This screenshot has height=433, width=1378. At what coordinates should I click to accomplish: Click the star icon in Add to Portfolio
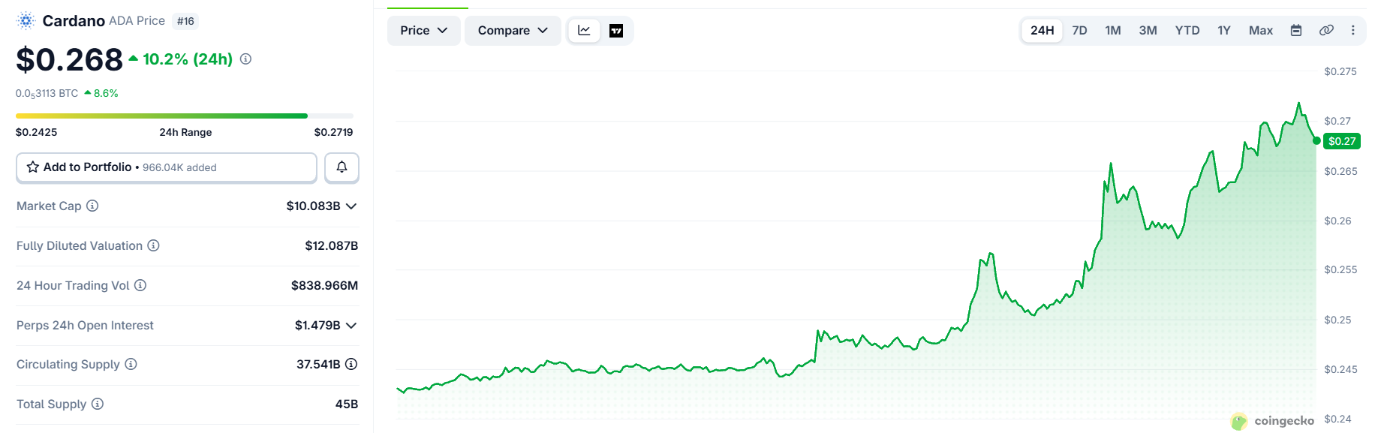[33, 167]
